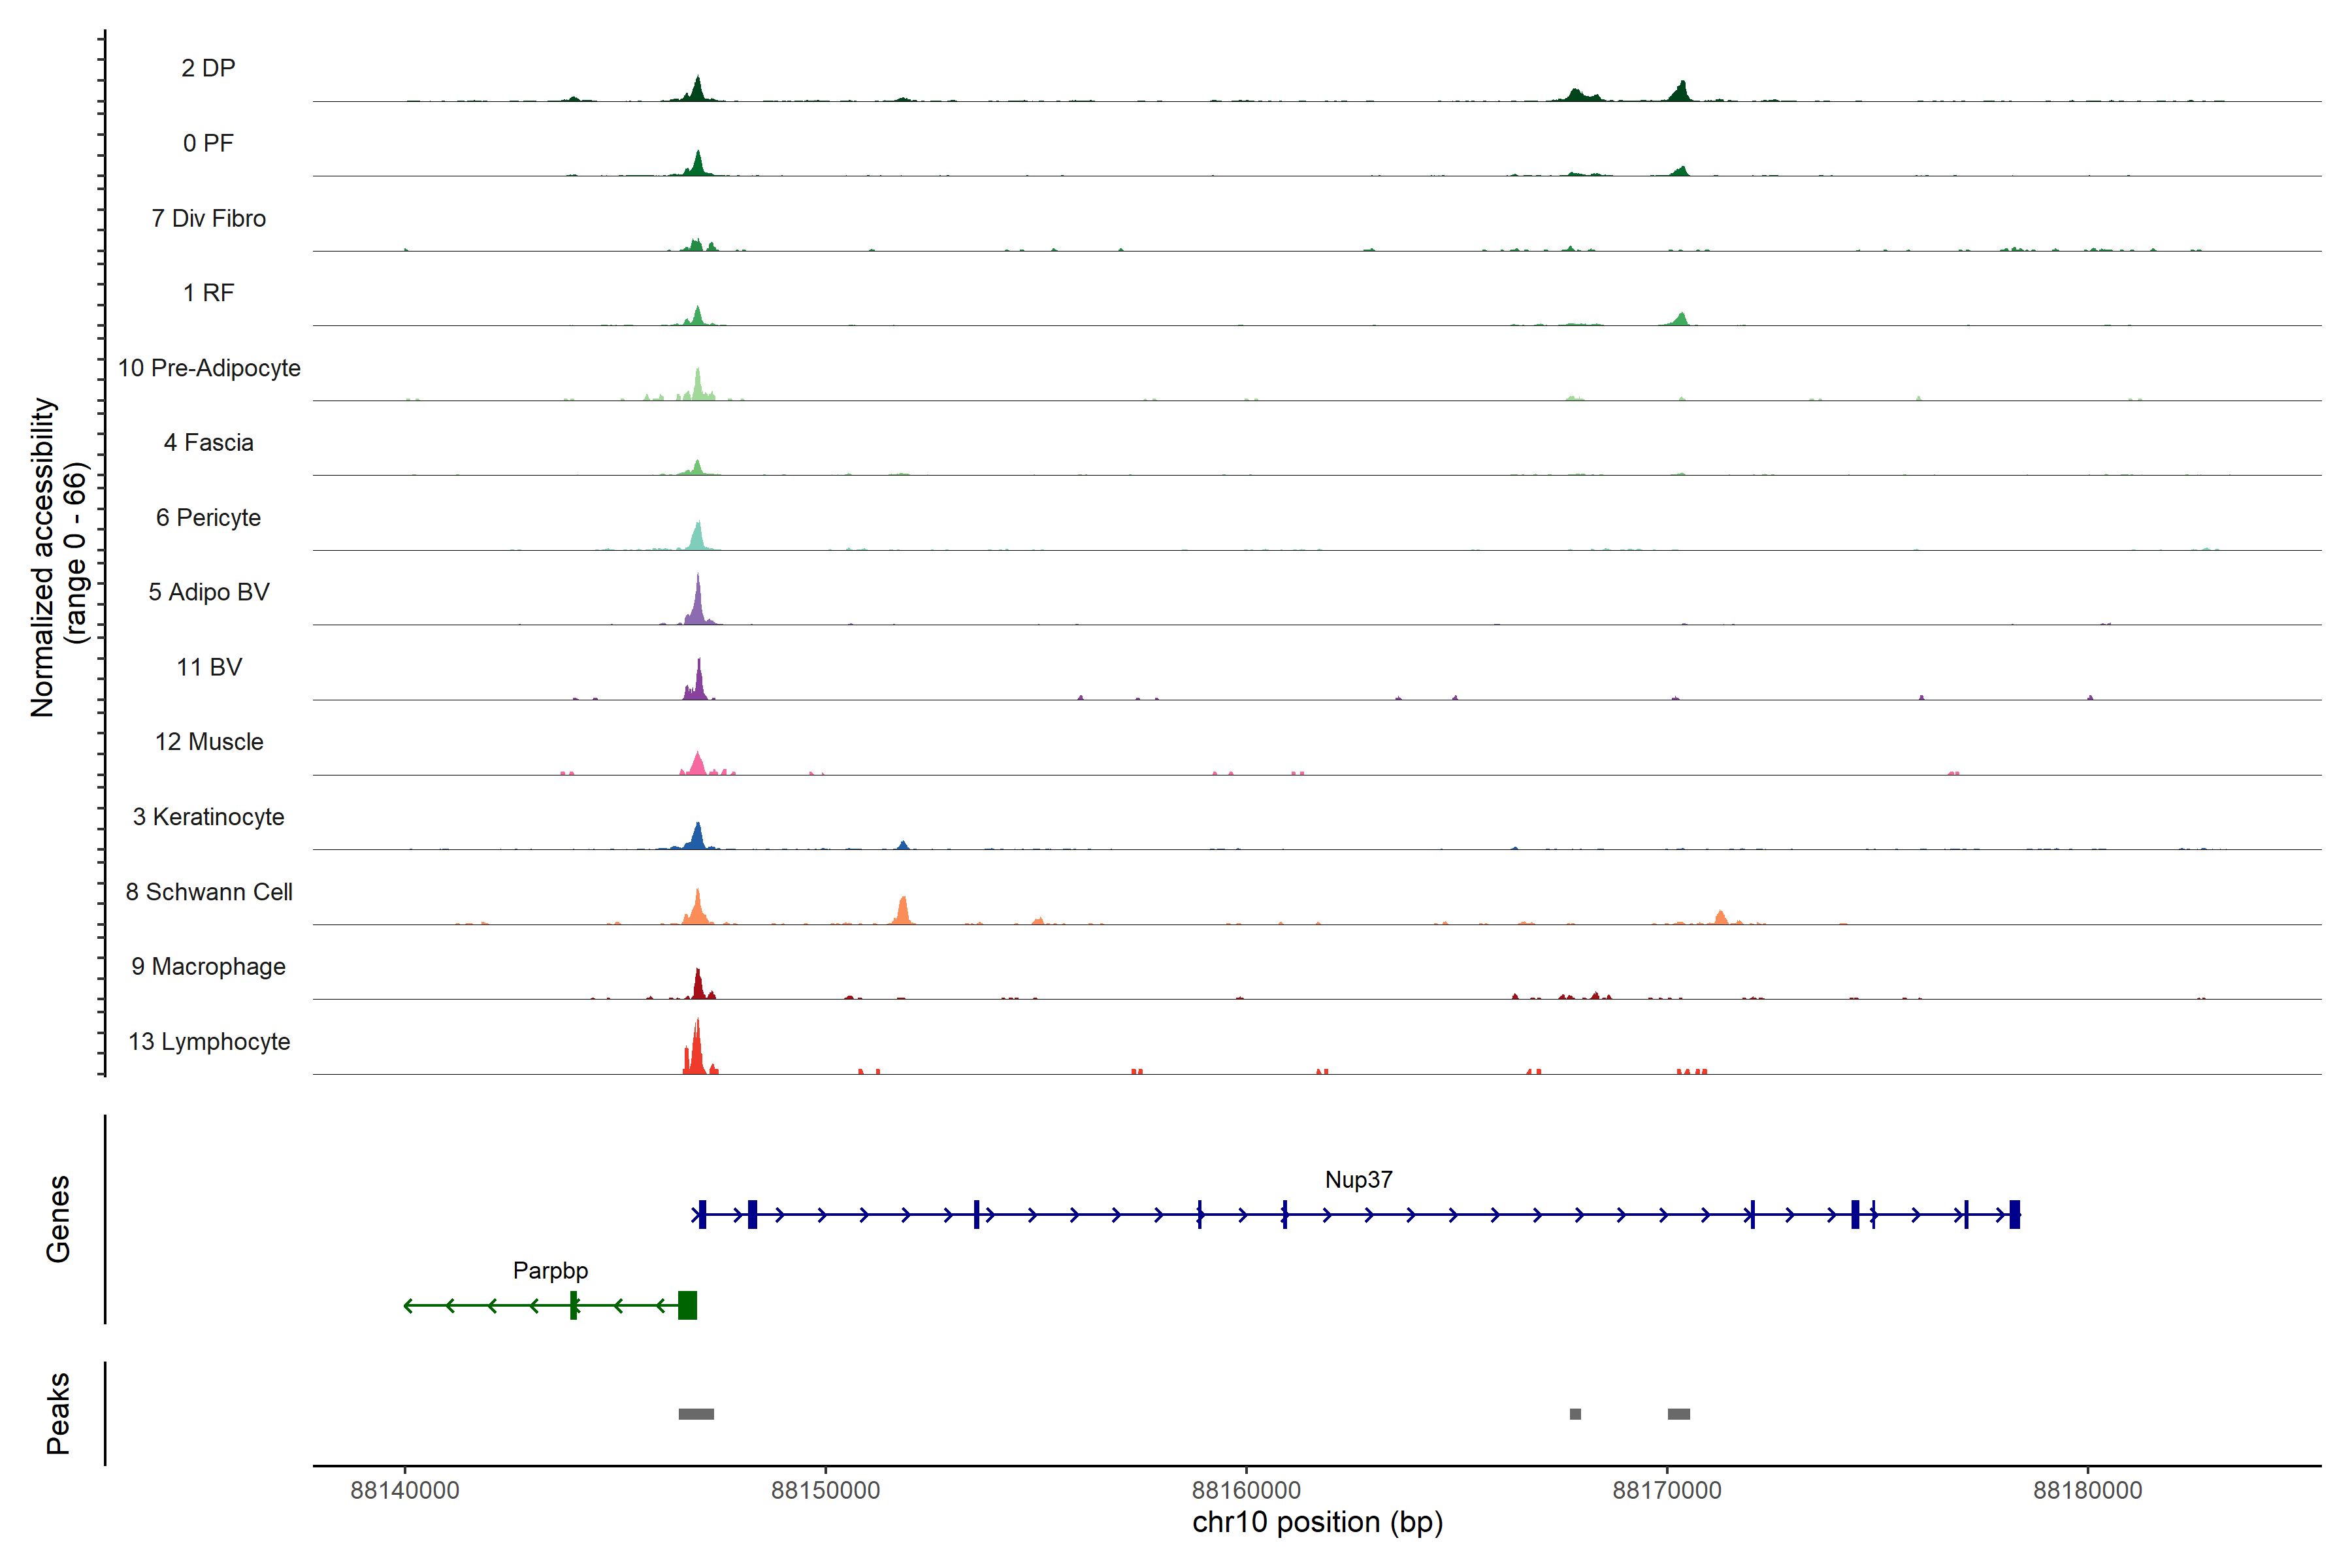Click the Nup37 gene label
The width and height of the screenshot is (2352, 1568).
click(1358, 1180)
